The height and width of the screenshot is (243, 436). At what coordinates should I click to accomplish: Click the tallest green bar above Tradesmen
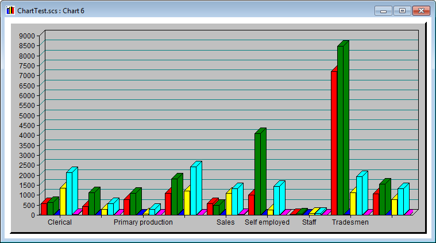coord(340,129)
